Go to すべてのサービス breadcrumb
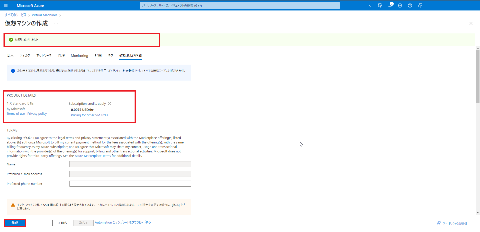Image resolution: width=480 pixels, height=232 pixels. [x=16, y=15]
